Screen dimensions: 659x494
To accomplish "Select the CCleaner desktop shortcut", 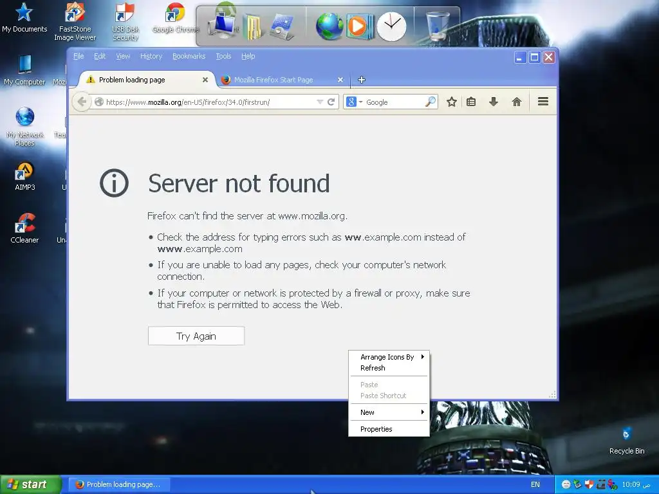I will [24, 228].
